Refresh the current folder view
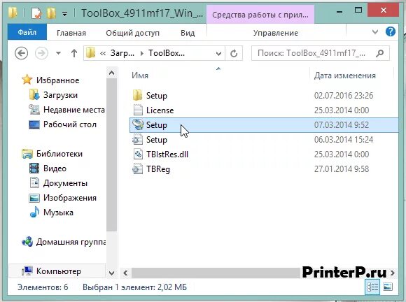Screen dimensions: 406x302 [234, 54]
